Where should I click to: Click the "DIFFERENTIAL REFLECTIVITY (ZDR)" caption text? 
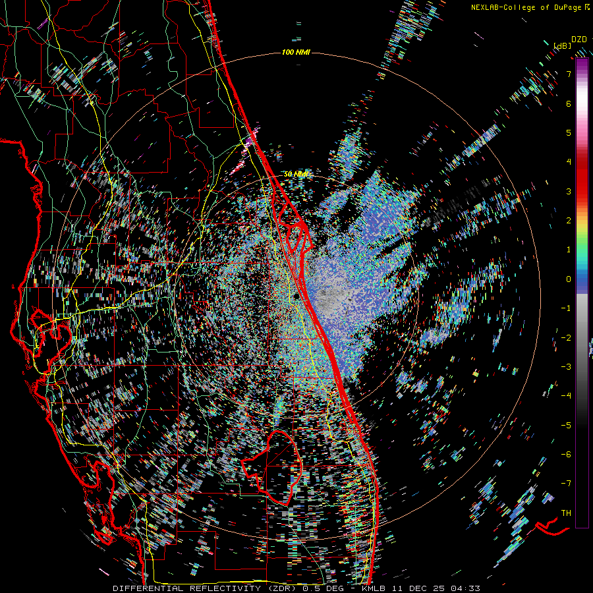(204, 588)
